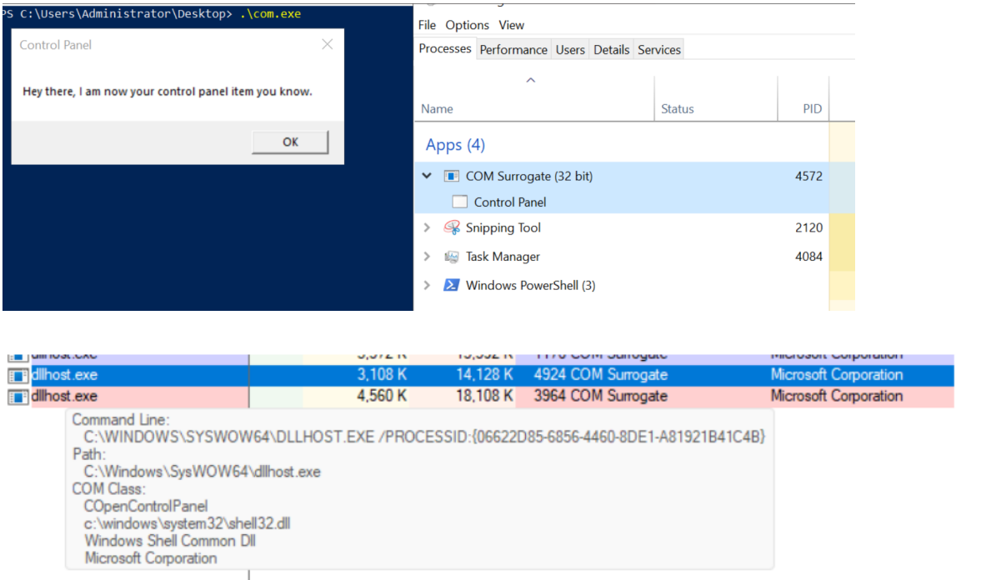Expand the Snipping Tool process entry

(x=428, y=228)
